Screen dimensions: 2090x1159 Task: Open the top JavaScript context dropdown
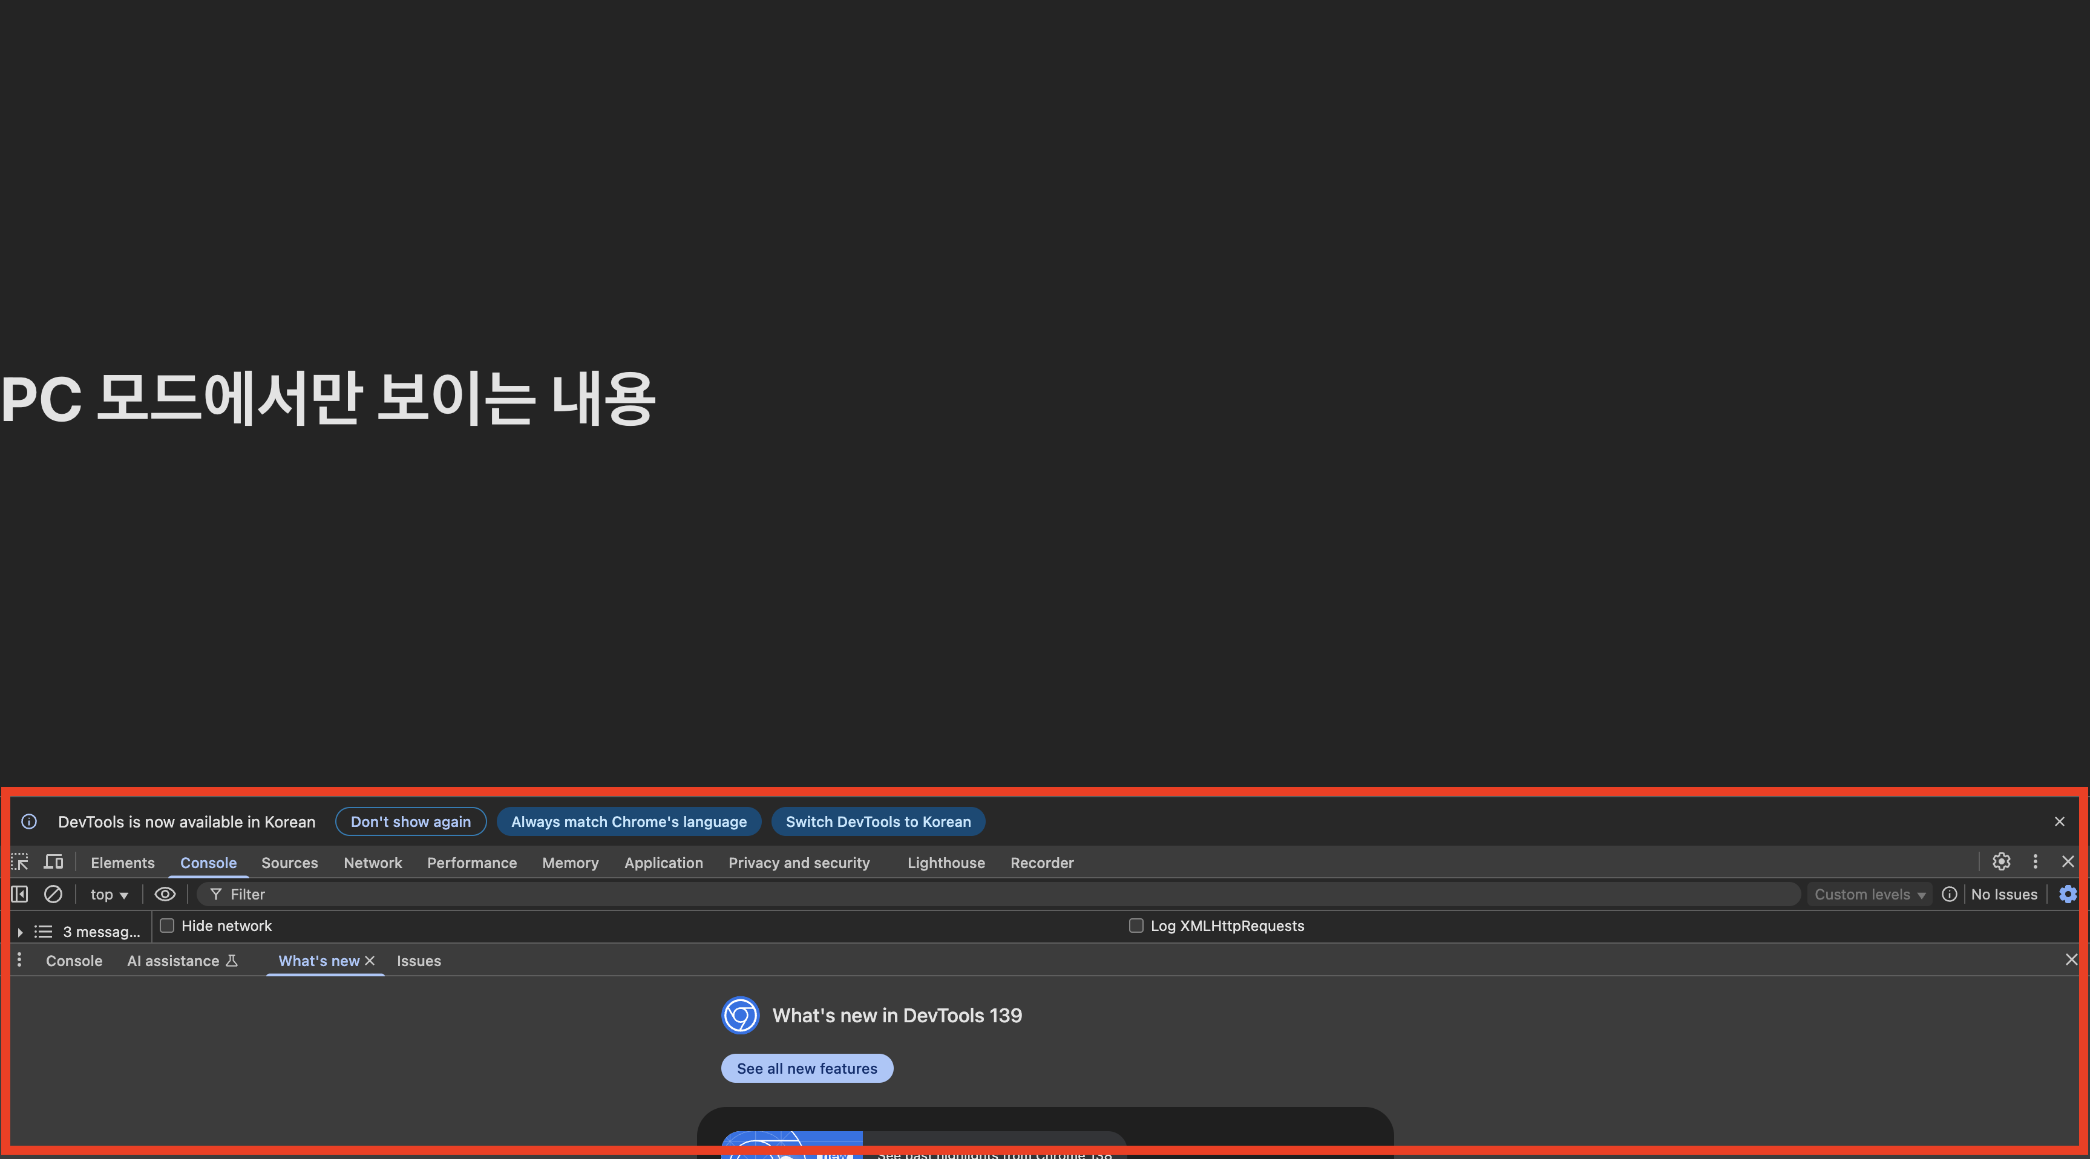109,894
